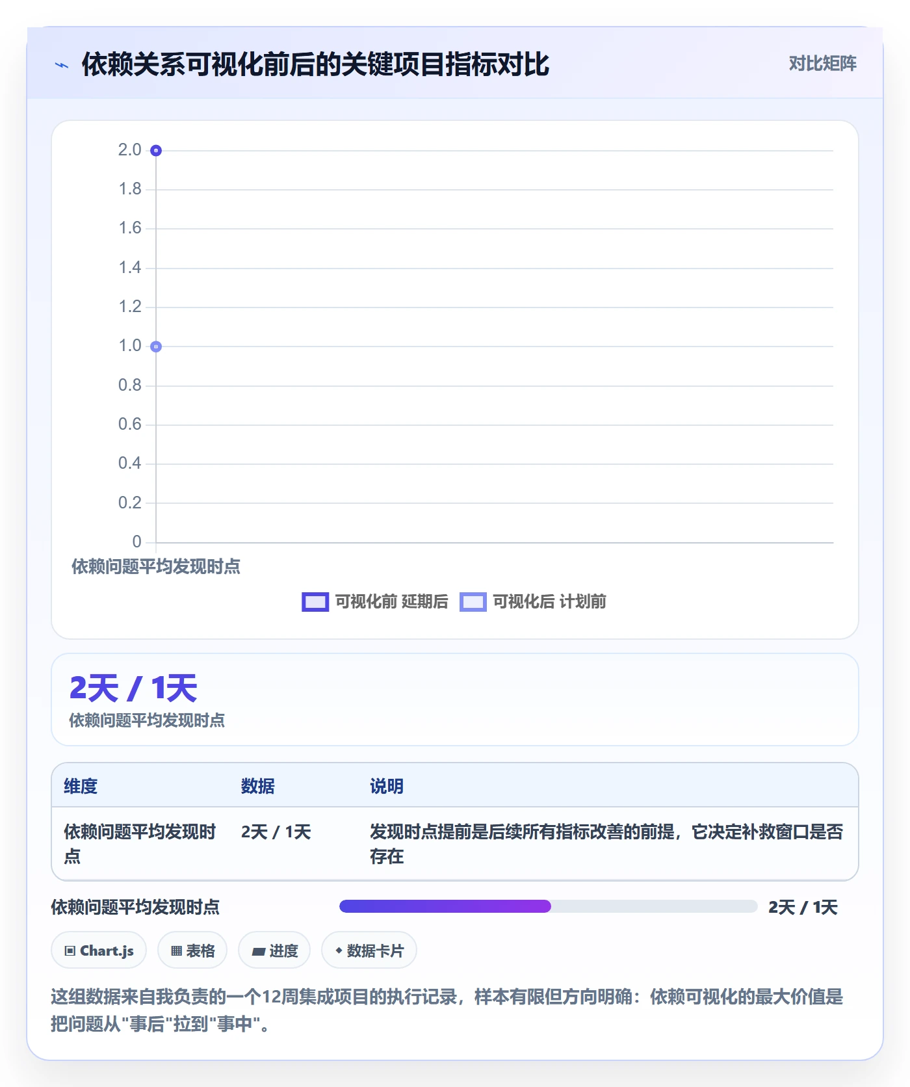Click the 维度 column header
The height and width of the screenshot is (1087, 910).
coord(81,786)
